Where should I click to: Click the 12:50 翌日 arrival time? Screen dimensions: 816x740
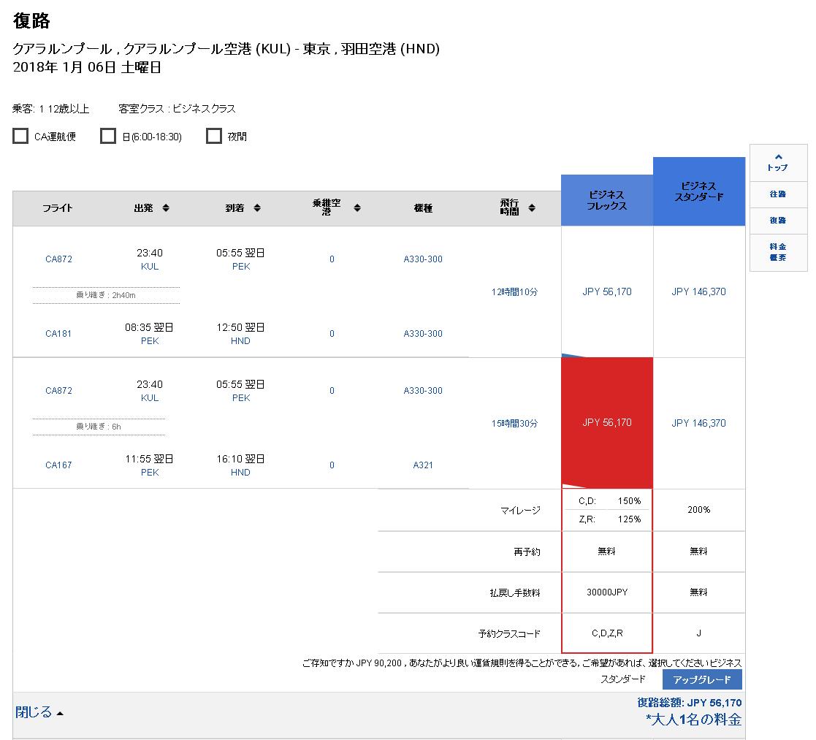pyautogui.click(x=240, y=327)
